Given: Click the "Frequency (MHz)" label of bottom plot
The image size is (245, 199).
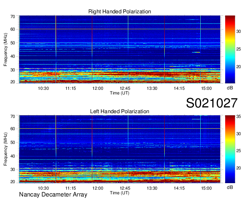Looking at the screenshot, I should 5,149.
